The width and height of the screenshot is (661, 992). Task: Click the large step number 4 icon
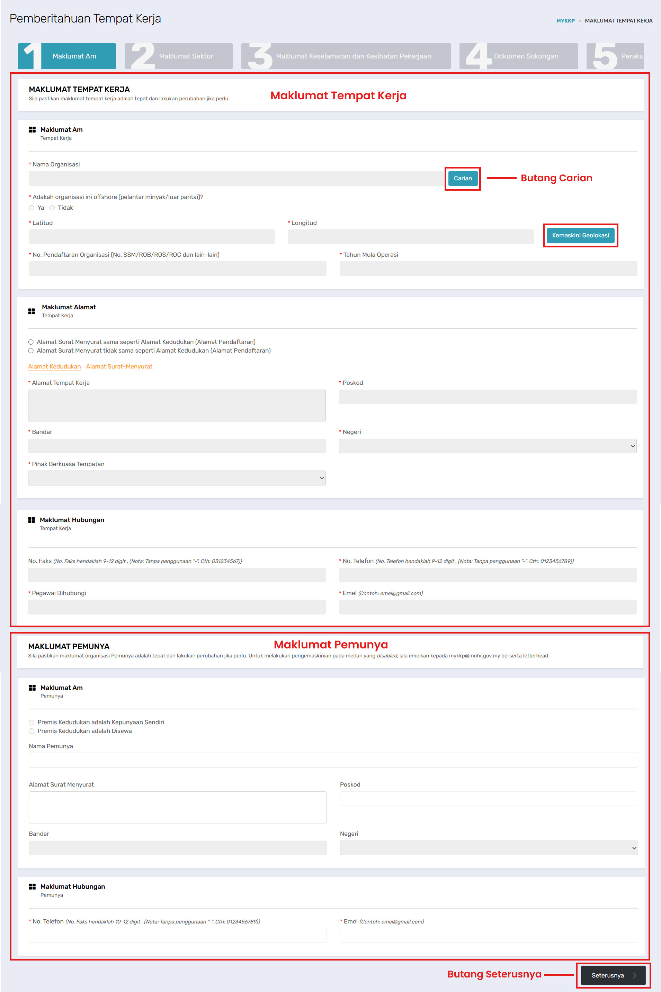click(479, 56)
